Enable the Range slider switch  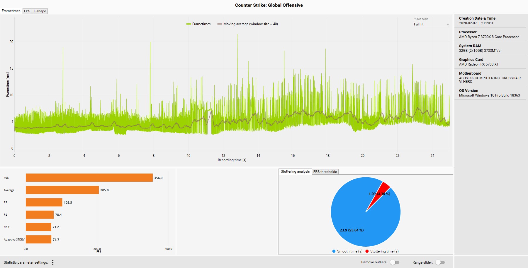tap(440, 262)
